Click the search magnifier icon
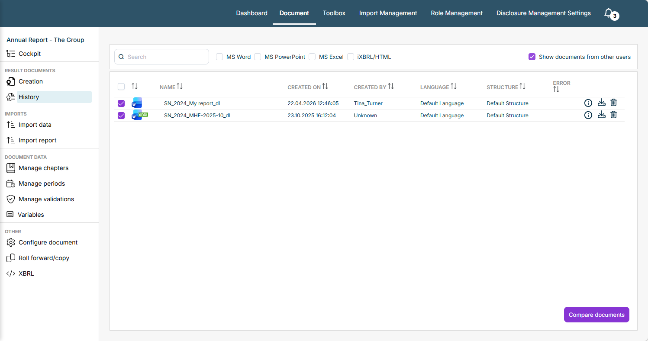The width and height of the screenshot is (648, 341). tap(122, 57)
